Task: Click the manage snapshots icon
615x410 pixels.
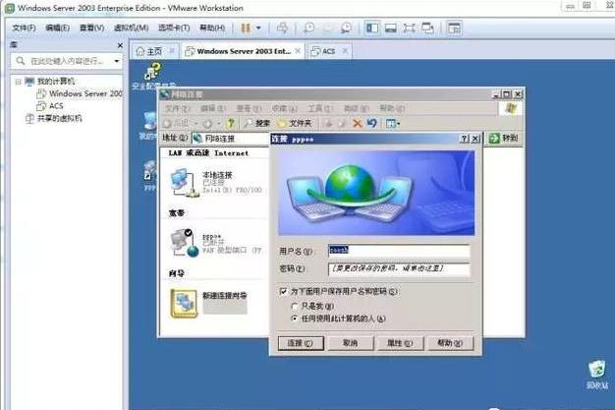Action: pyautogui.click(x=346, y=28)
